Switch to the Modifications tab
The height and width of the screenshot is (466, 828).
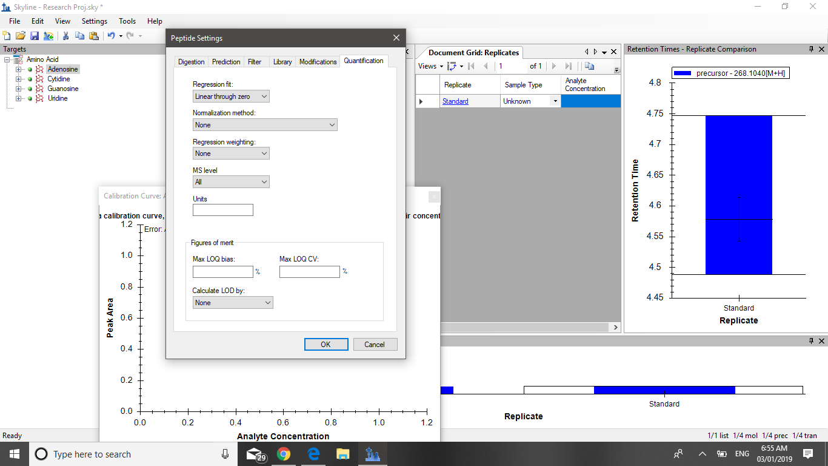[318, 62]
